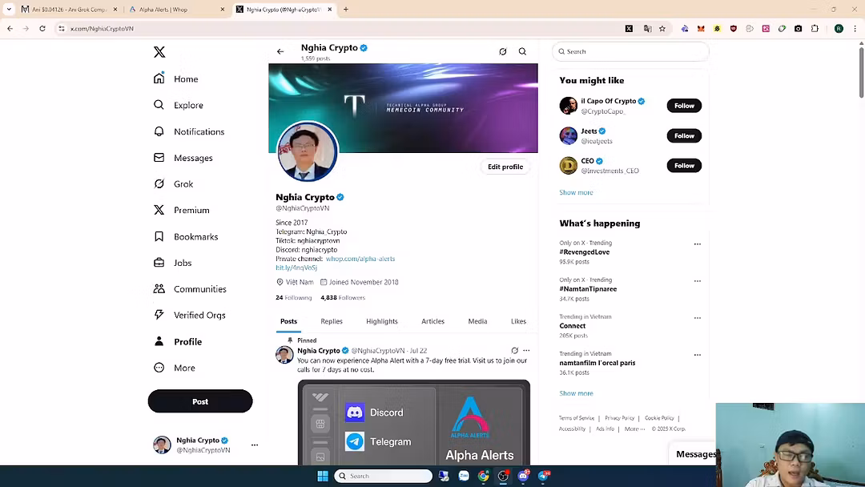This screenshot has height=487, width=865.
Task: Open the footer More options
Action: 634,429
